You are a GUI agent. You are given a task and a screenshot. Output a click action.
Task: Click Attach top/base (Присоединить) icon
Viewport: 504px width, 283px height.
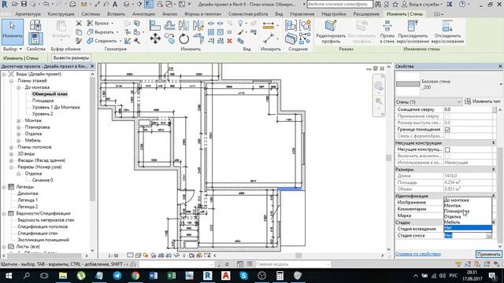(413, 26)
